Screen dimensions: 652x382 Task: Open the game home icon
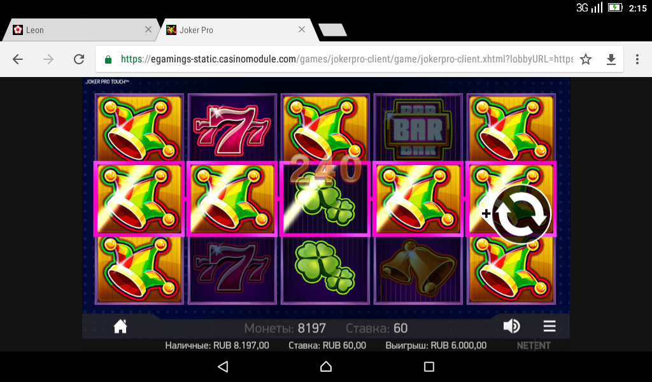click(120, 327)
